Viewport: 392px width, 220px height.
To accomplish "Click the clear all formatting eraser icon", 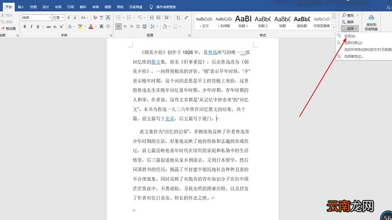I will 95,18.
